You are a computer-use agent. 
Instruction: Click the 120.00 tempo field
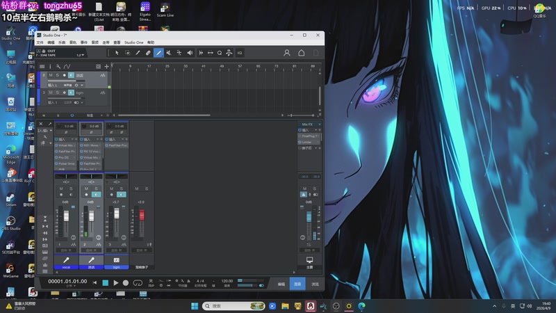(x=227, y=281)
